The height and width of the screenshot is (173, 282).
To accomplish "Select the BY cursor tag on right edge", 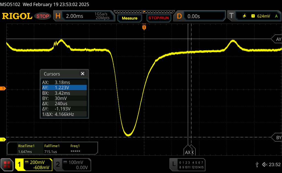I will coord(277,138).
